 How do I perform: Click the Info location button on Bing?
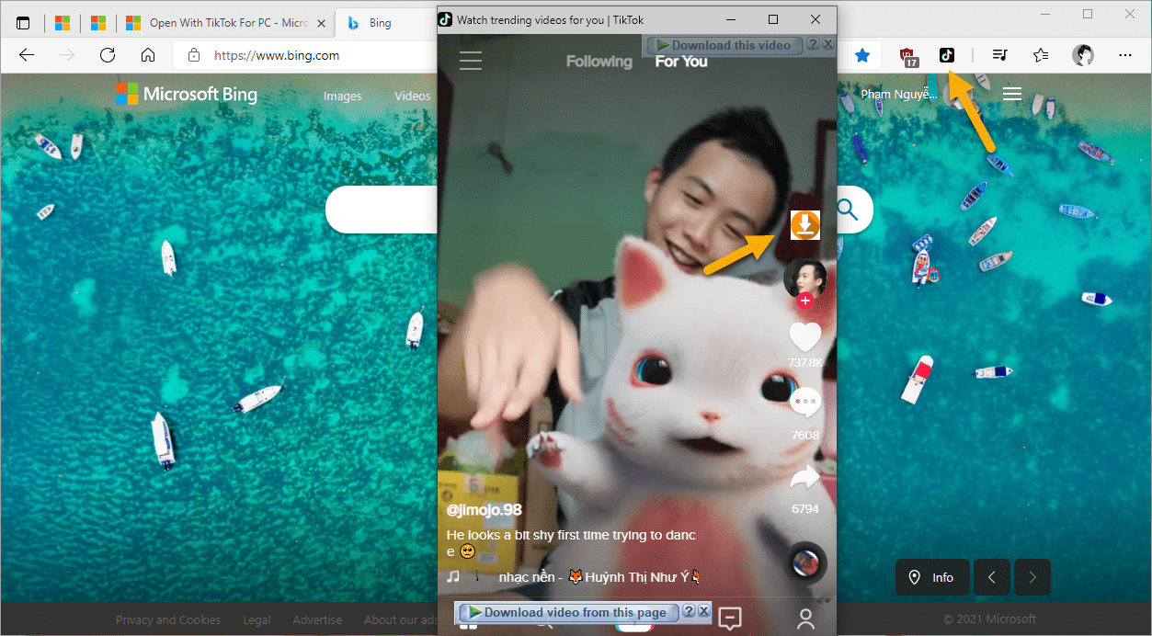(x=930, y=577)
